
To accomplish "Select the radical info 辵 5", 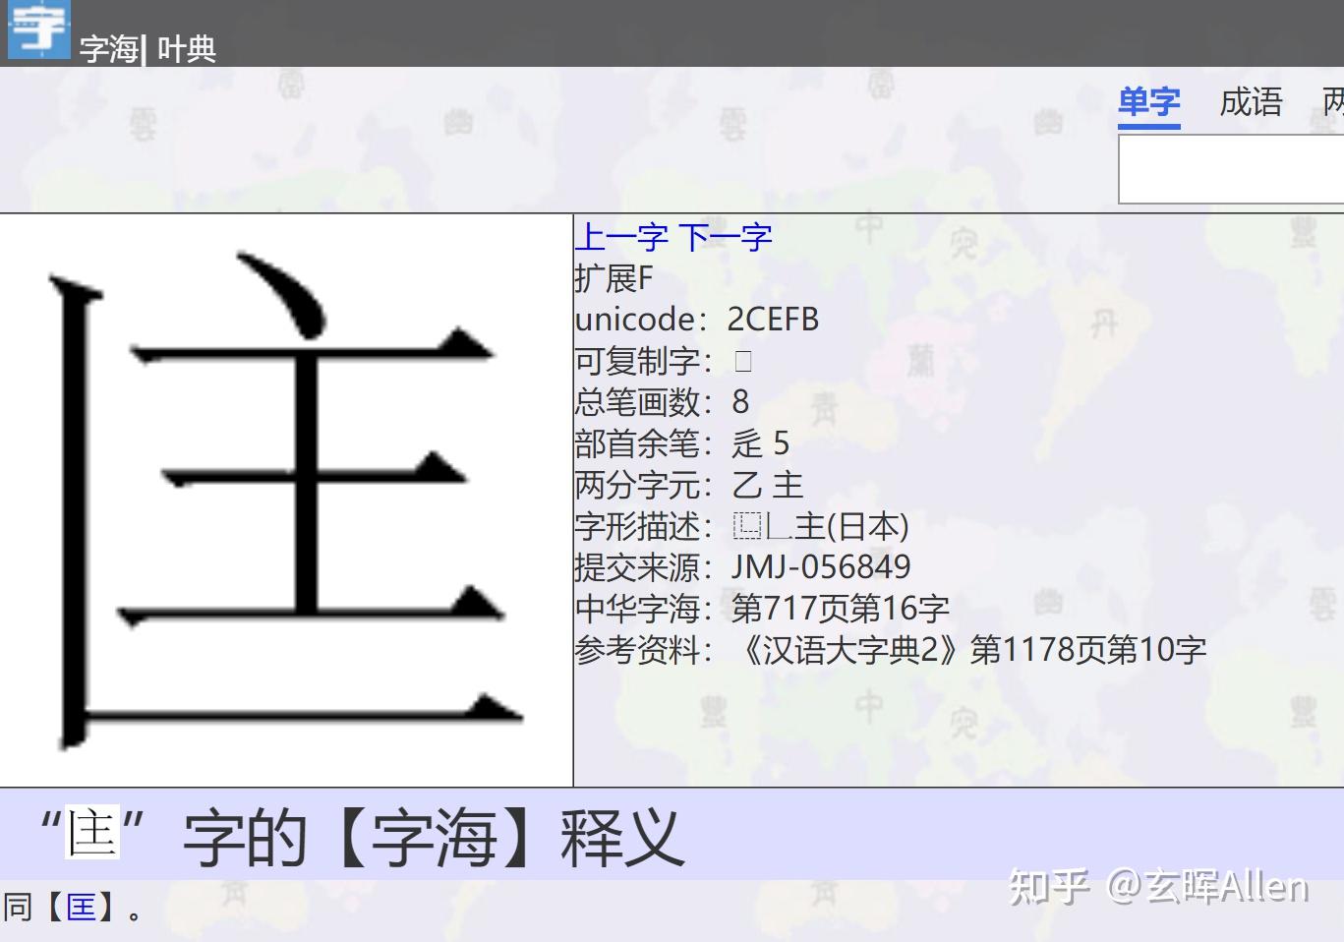I will (x=761, y=443).
